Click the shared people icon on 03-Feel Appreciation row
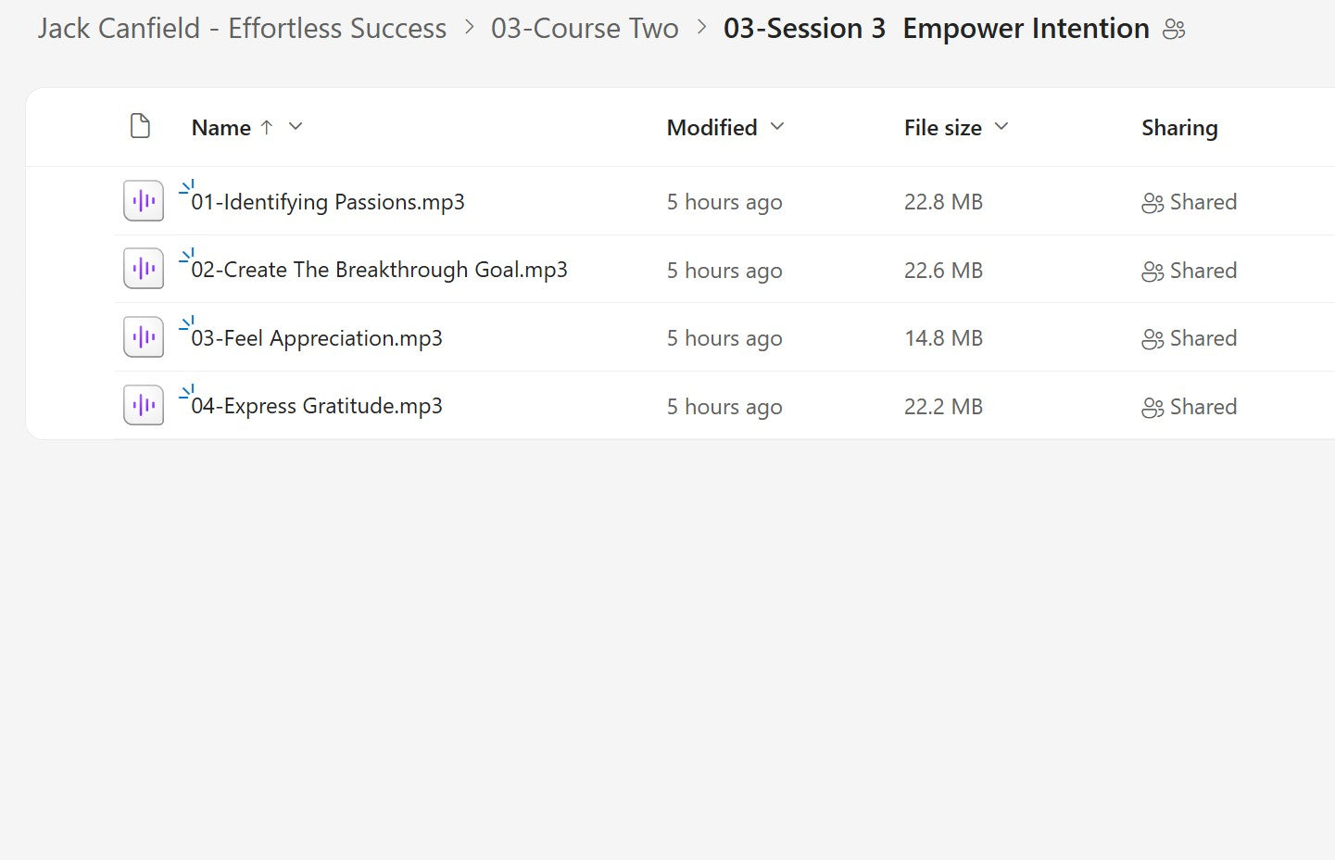The width and height of the screenshot is (1335, 860). tap(1152, 339)
